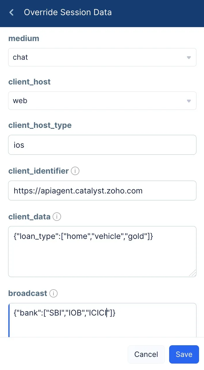This screenshot has height=370, width=204.
Task: Click the medium dropdown arrow
Action: (x=189, y=57)
